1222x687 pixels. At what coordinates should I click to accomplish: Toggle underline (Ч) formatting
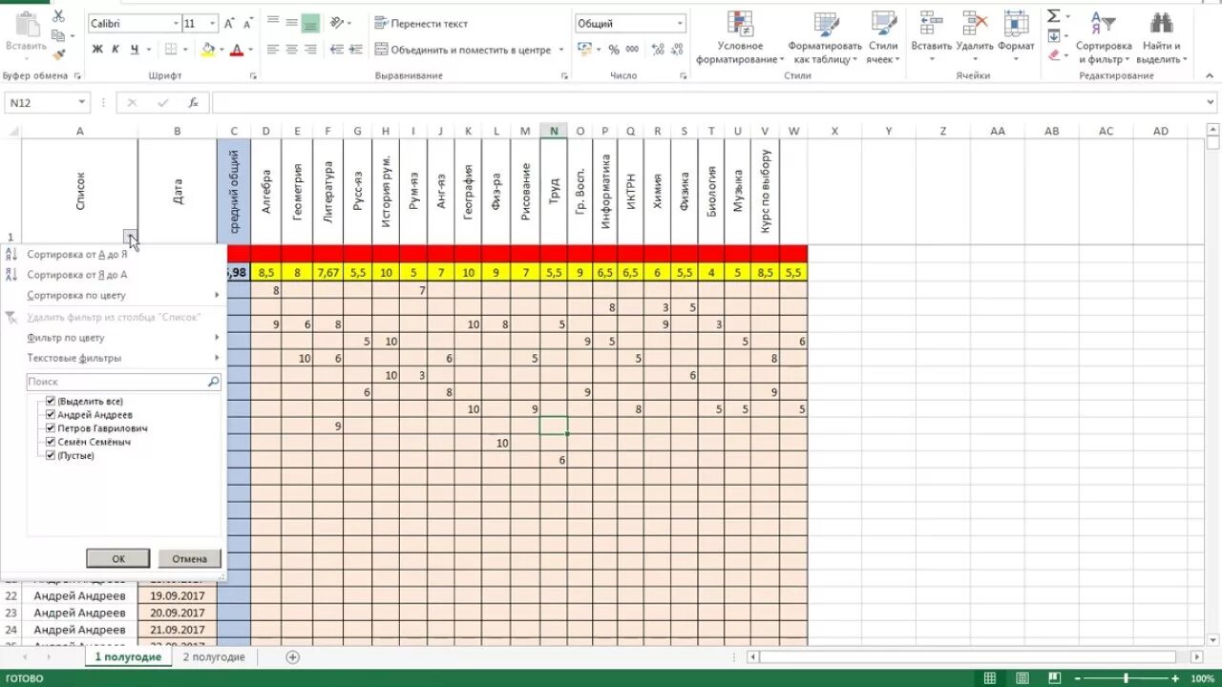point(135,50)
